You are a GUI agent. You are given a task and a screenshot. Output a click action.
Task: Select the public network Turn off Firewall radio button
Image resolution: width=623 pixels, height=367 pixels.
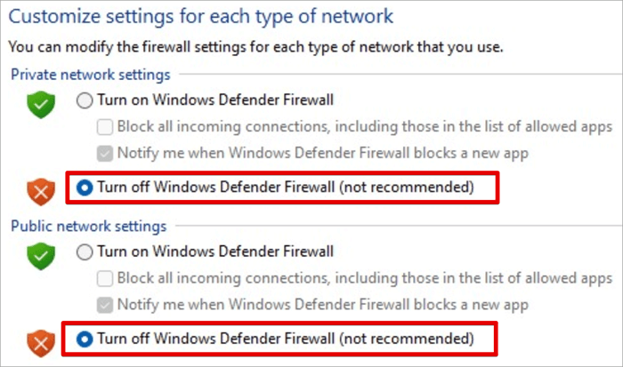pos(85,339)
